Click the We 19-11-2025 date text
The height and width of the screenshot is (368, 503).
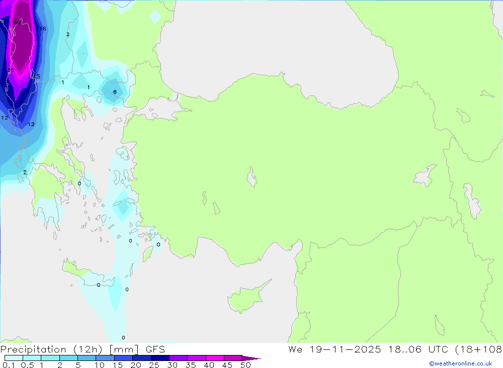point(334,349)
